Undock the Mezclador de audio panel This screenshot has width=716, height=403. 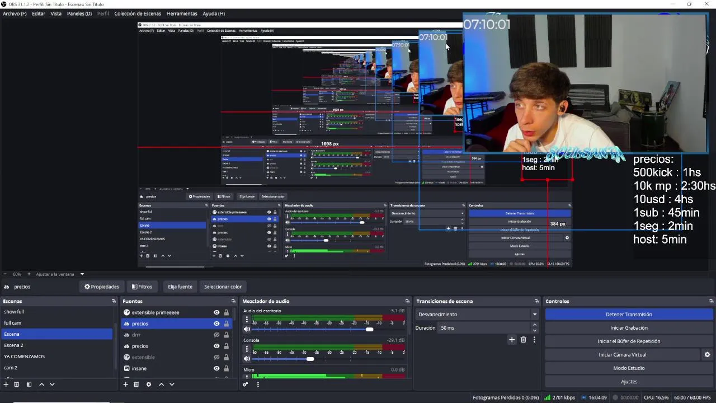pyautogui.click(x=407, y=301)
